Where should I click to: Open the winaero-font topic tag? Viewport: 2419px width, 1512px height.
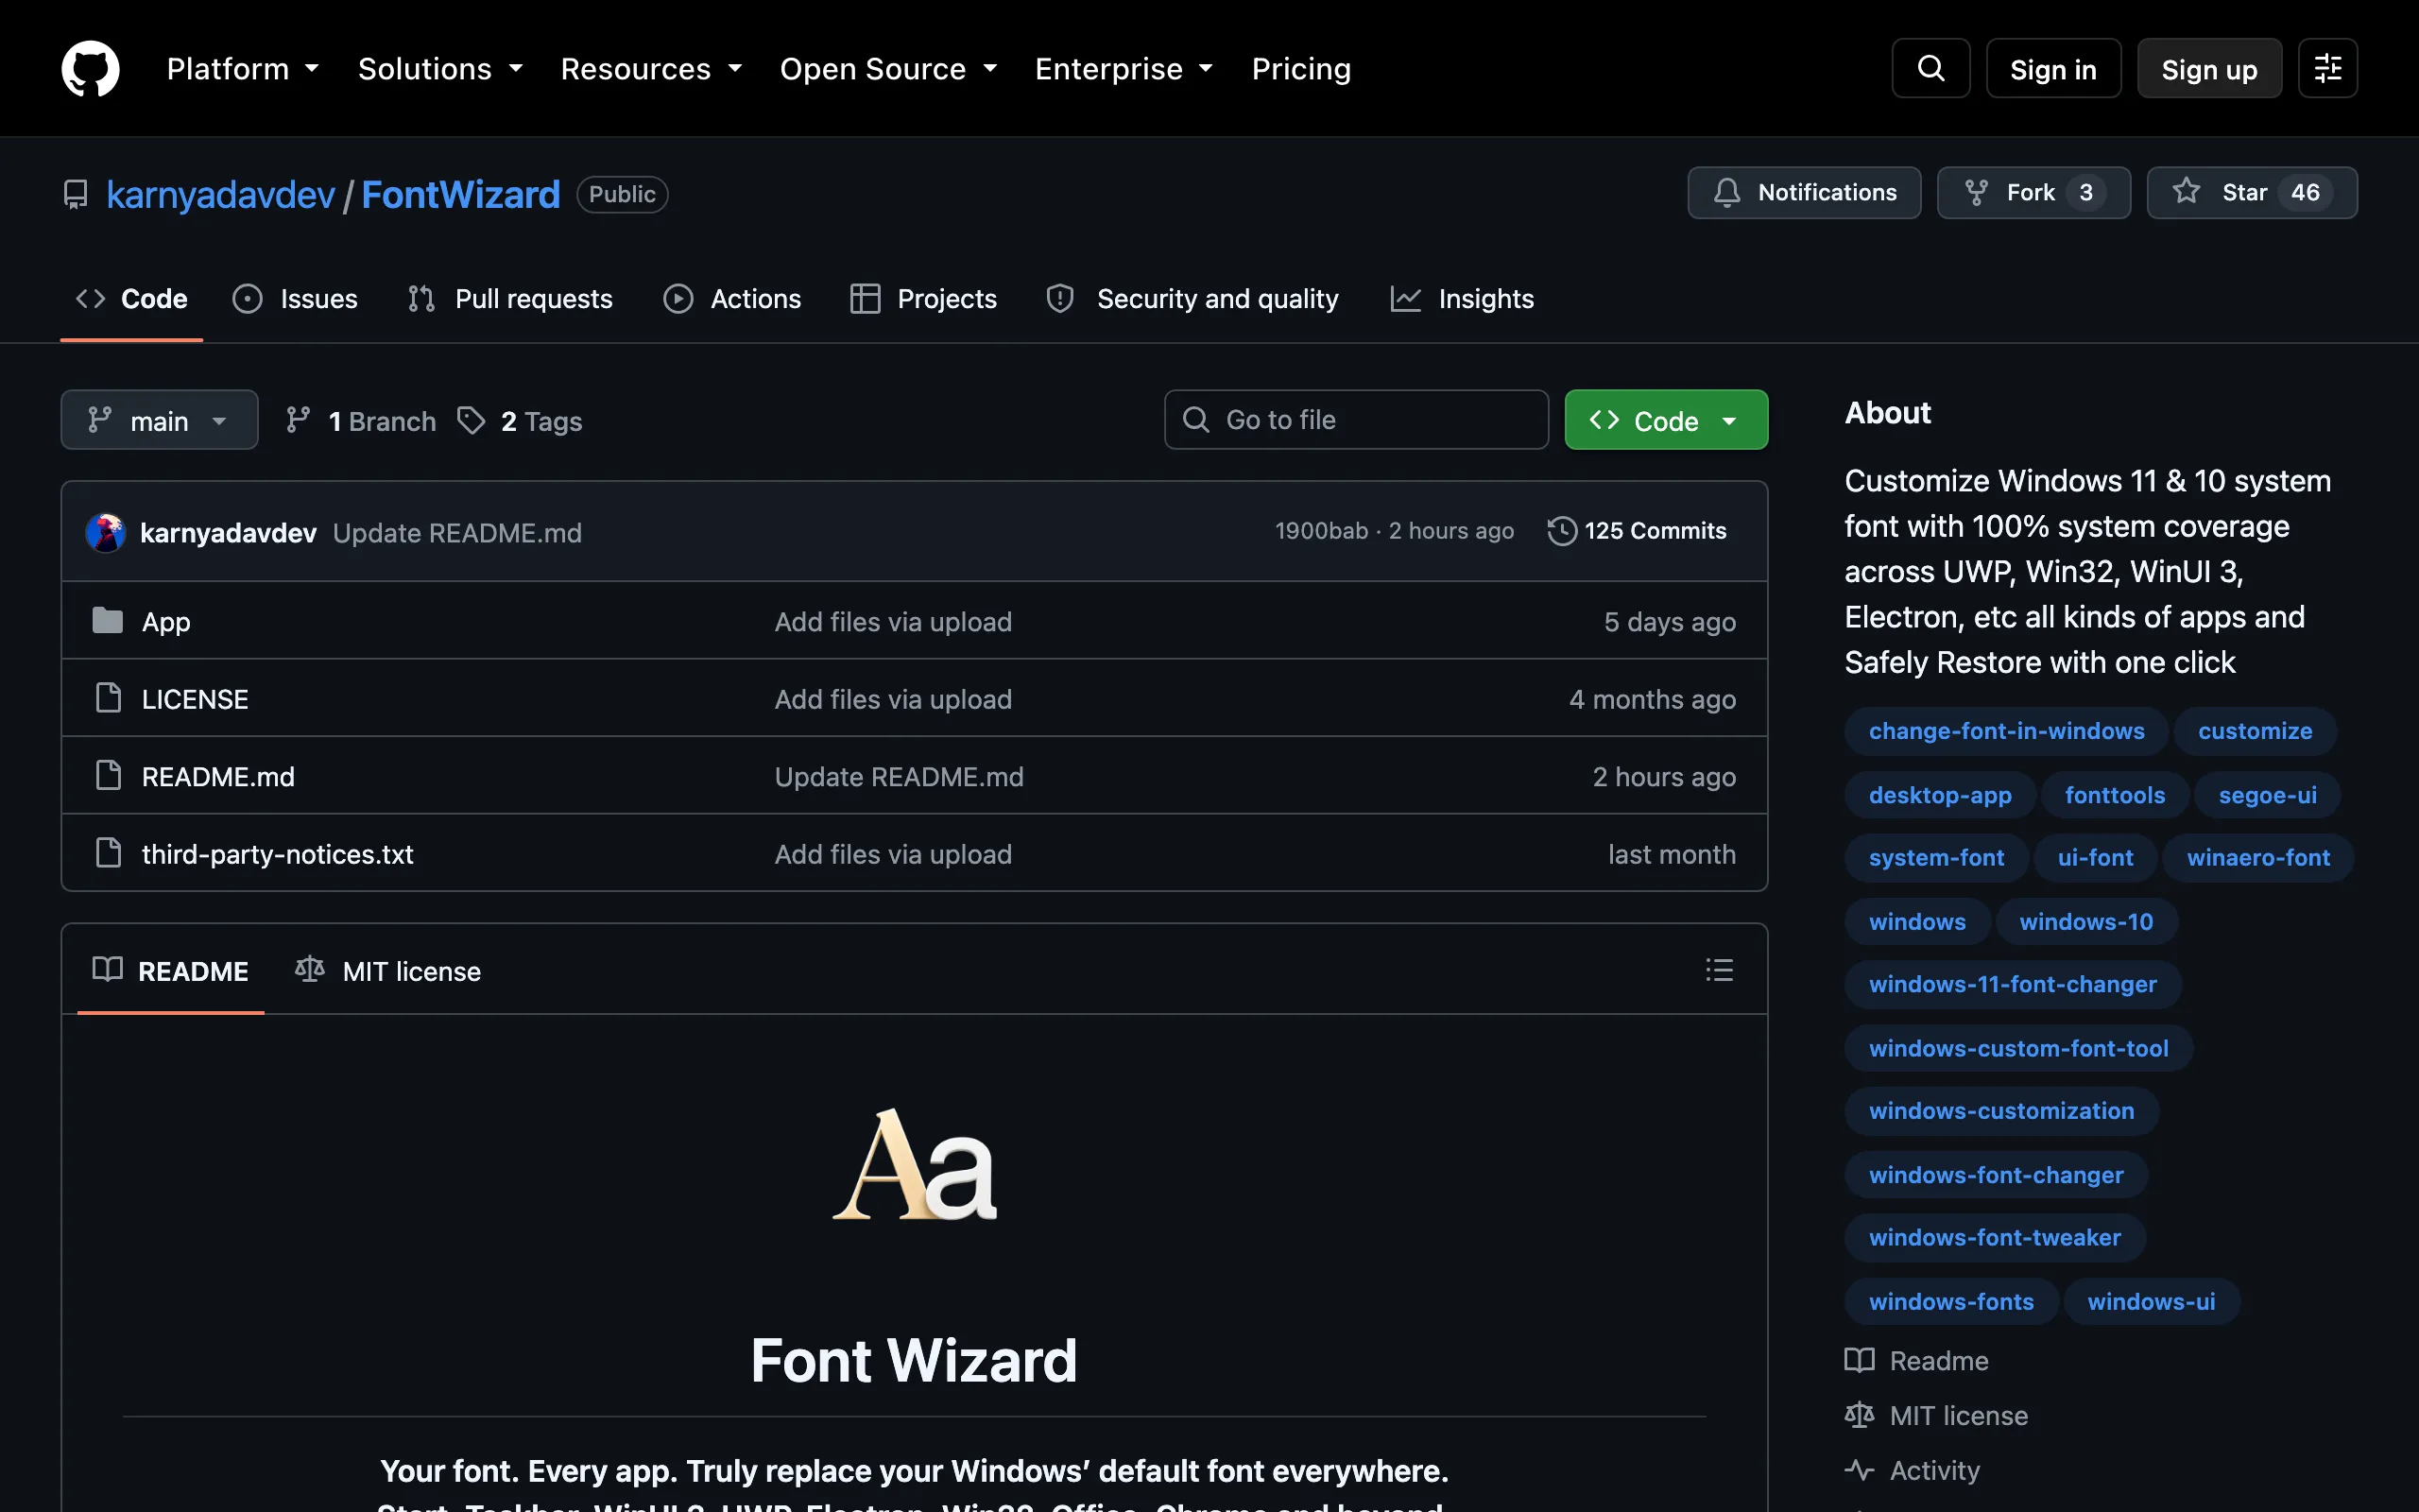tap(2257, 857)
